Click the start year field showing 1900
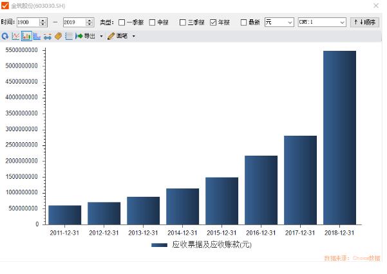This screenshot has height=274, width=387. point(27,22)
